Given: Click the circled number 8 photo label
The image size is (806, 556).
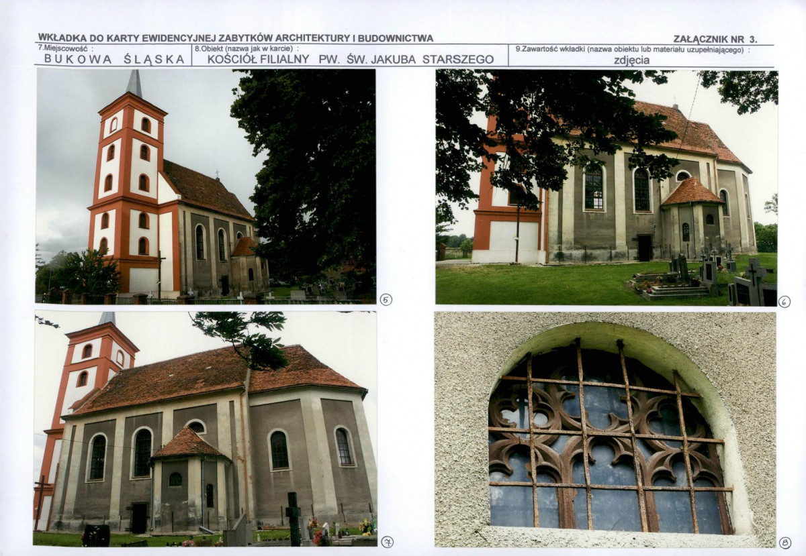Looking at the screenshot, I should [x=785, y=543].
